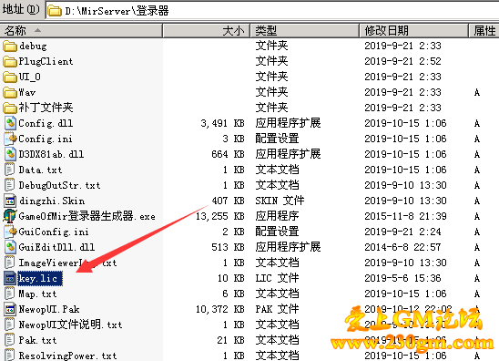Click the dingzhi.Skin file icon

click(10, 201)
